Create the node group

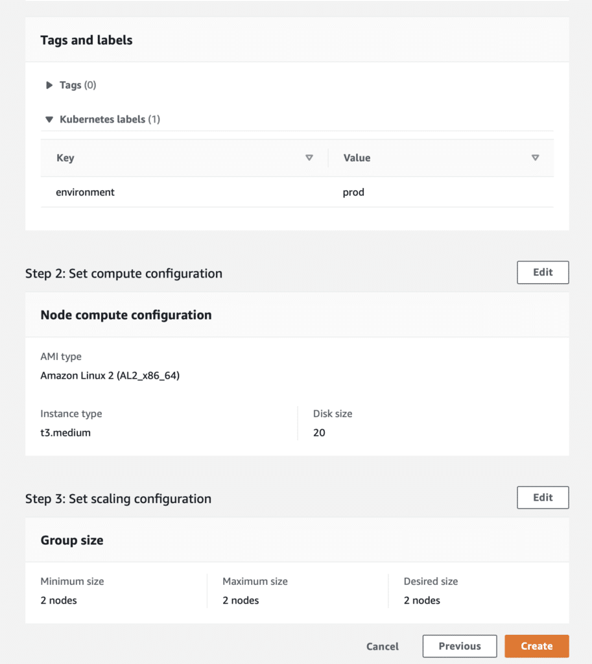536,646
